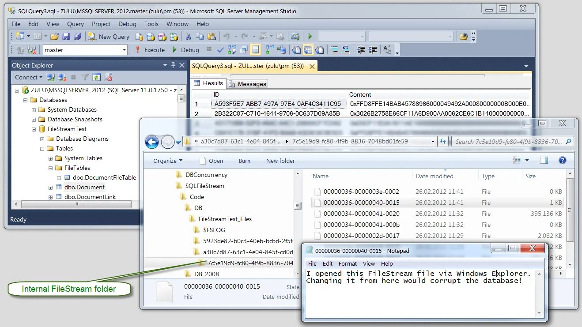Select the $FSLOG folder in Explorer tree
The image size is (582, 327).
tap(214, 230)
